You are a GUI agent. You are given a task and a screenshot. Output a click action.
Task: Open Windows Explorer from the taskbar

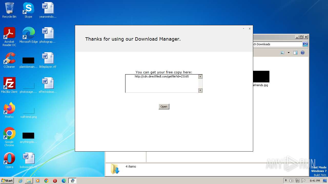(x=29, y=181)
